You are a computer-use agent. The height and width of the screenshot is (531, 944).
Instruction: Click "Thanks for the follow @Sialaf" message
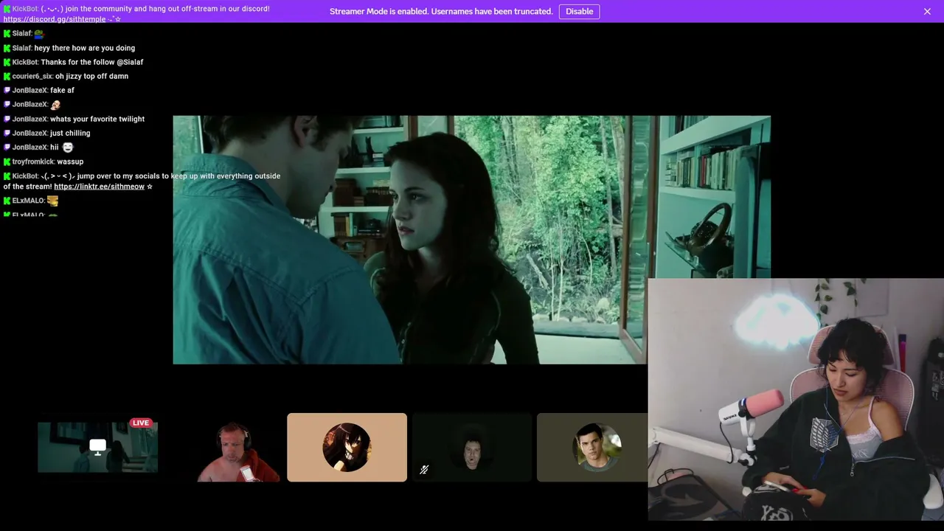pos(92,62)
